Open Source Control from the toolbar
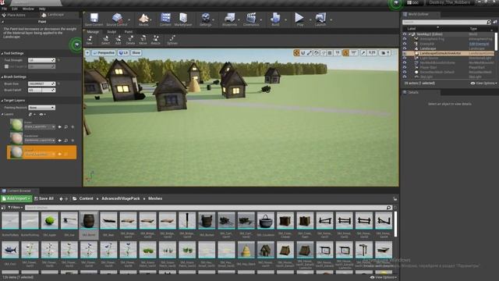Screen dimensions: 499x281 [117, 20]
